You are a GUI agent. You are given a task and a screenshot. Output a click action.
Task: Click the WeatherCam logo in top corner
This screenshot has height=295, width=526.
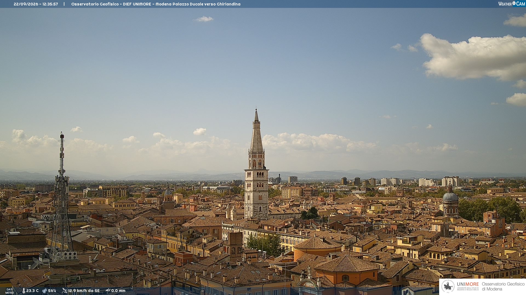click(511, 4)
